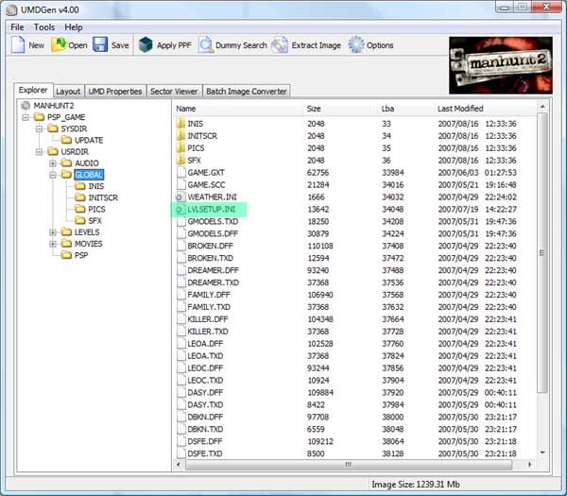The height and width of the screenshot is (496, 567).
Task: Sort file list by Size column
Action: click(340, 109)
